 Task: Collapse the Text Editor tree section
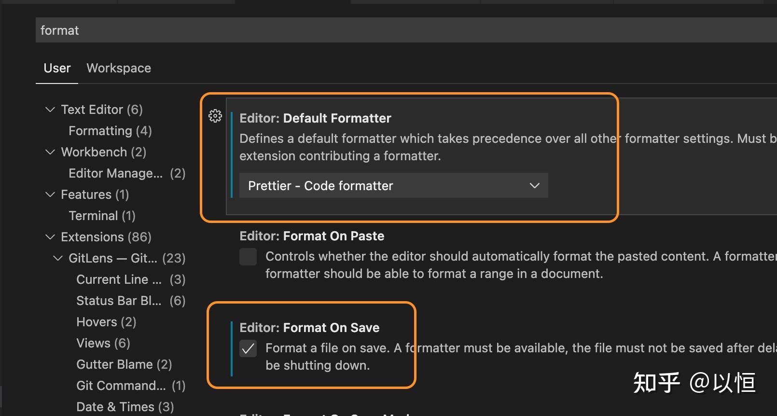[x=50, y=109]
